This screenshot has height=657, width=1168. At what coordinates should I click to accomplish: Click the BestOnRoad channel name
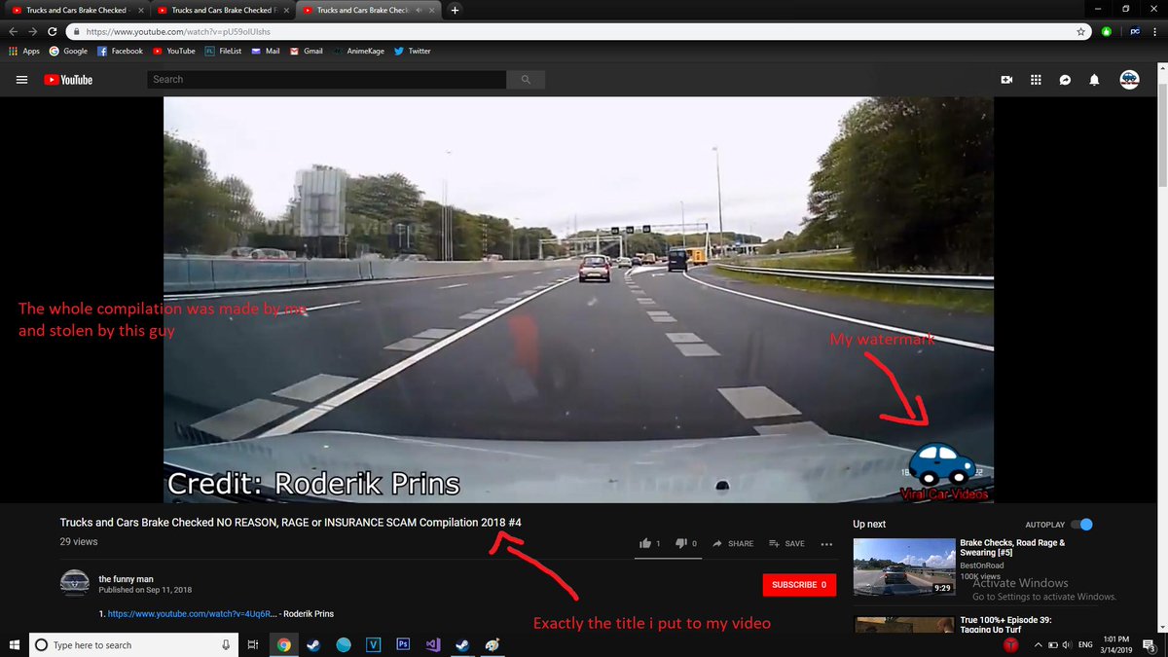point(982,565)
